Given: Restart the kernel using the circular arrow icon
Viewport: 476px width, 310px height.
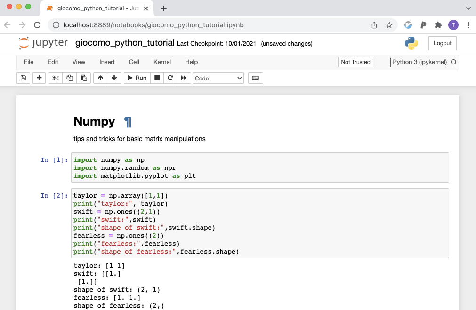Looking at the screenshot, I should point(170,78).
